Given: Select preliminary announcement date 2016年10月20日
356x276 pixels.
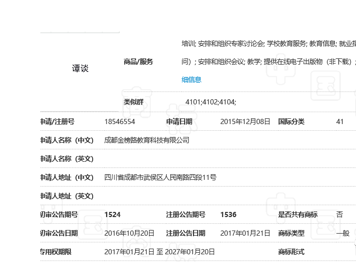Looking at the screenshot, I should (129, 233).
